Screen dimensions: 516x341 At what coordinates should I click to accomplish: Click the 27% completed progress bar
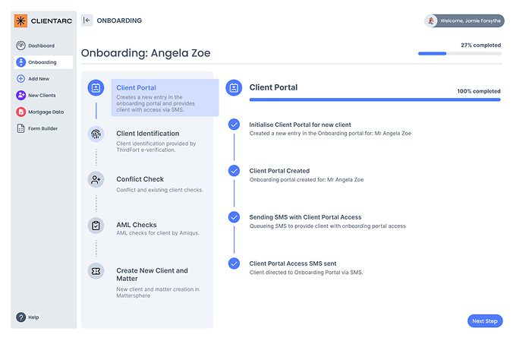460,53
